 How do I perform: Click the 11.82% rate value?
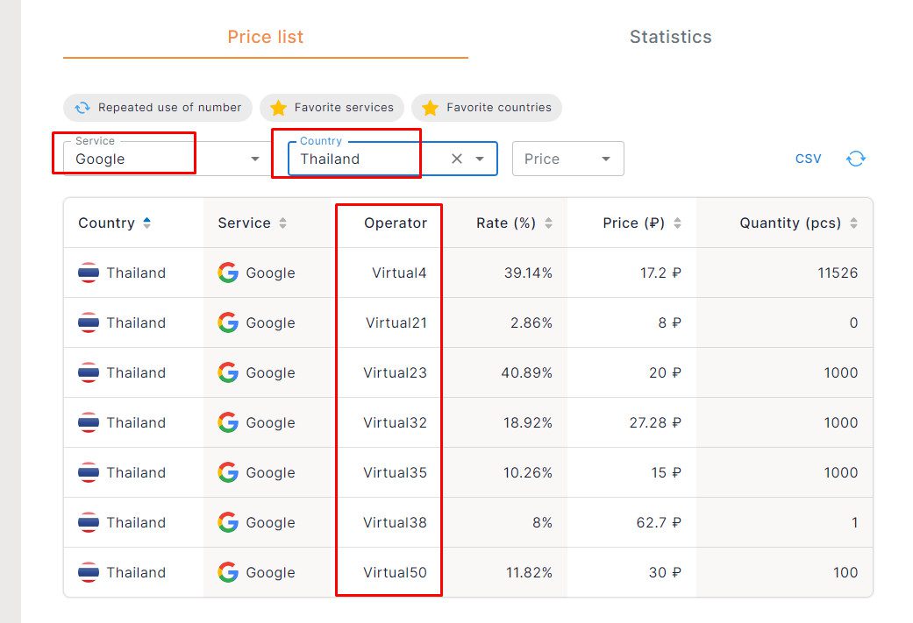click(x=529, y=572)
